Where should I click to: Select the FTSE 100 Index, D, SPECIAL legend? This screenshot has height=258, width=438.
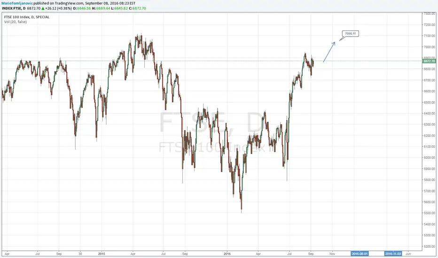pyautogui.click(x=26, y=17)
